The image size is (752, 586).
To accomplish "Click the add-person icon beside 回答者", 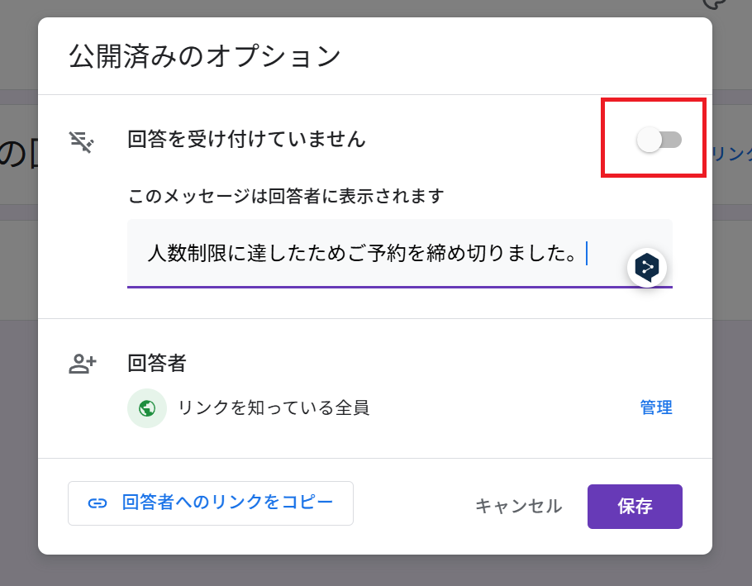I will [x=83, y=364].
